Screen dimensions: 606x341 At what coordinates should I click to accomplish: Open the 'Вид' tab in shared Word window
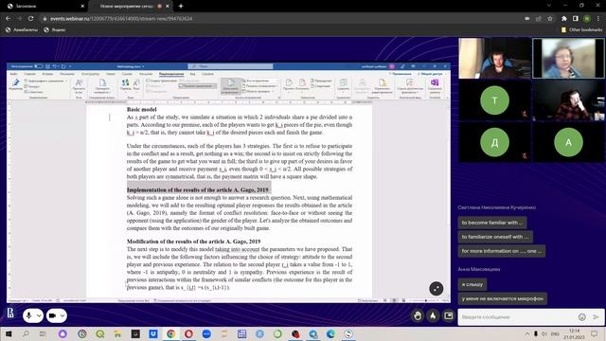point(192,74)
